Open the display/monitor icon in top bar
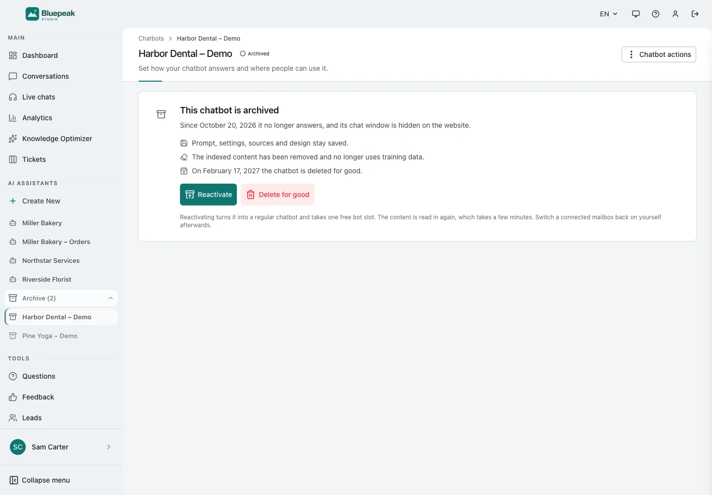 (x=636, y=14)
